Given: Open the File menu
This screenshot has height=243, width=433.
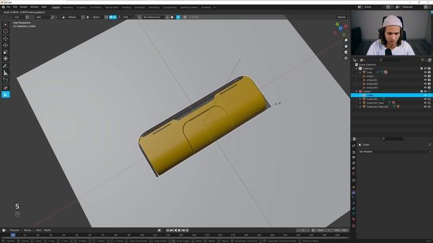Looking at the screenshot, I should (x=8, y=7).
